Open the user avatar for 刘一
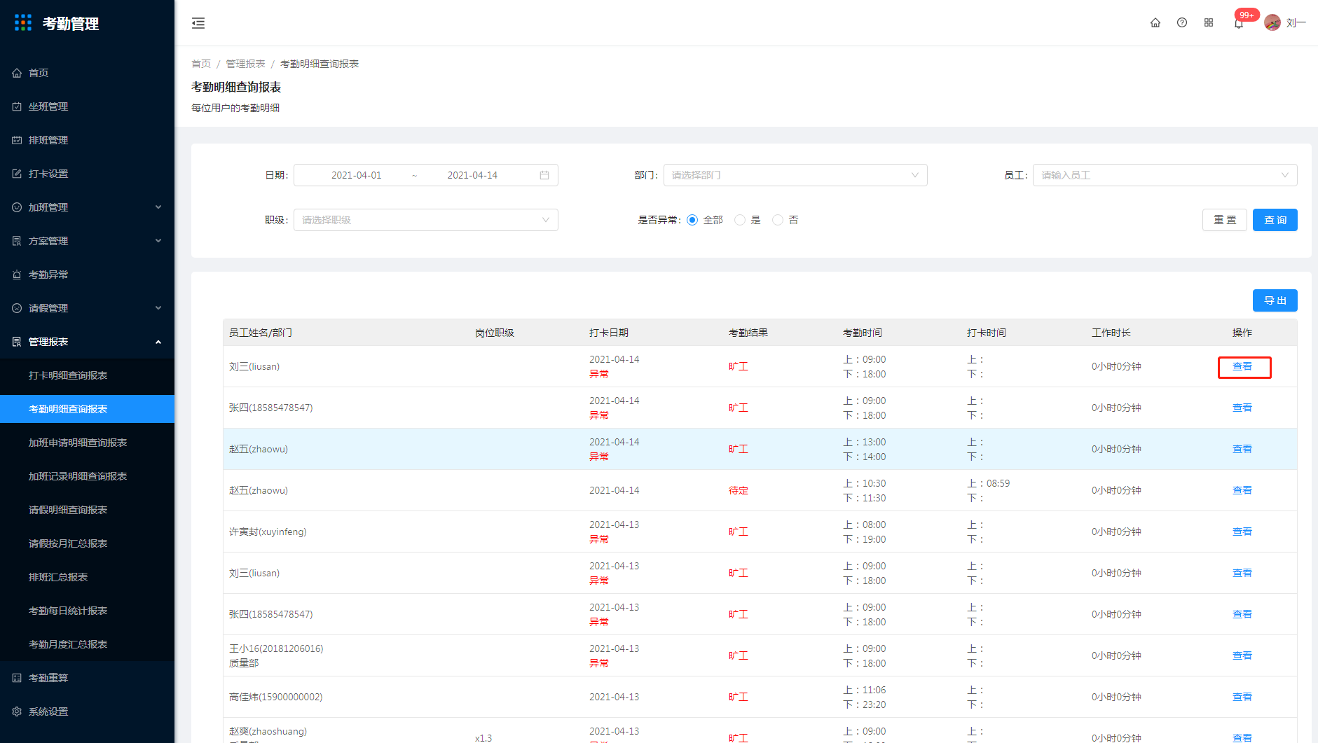 coord(1272,22)
